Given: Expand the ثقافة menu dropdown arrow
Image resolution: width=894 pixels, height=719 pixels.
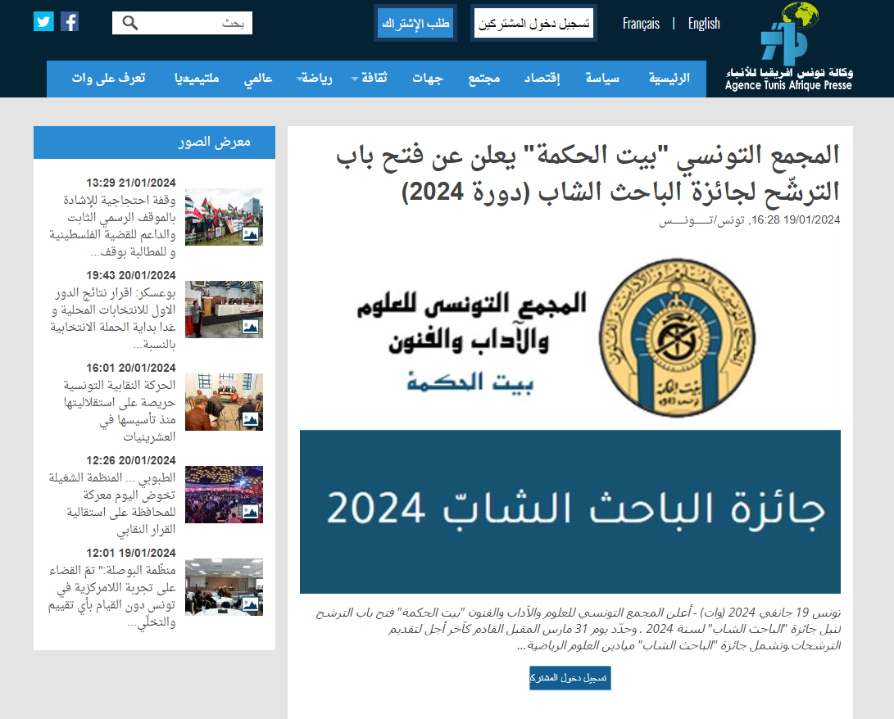Looking at the screenshot, I should 355,79.
